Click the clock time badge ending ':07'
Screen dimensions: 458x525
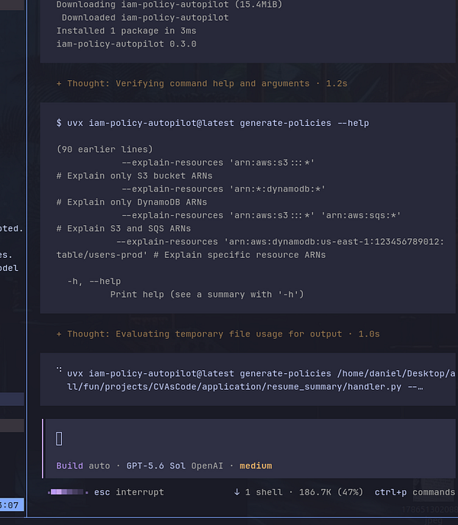pos(11,505)
